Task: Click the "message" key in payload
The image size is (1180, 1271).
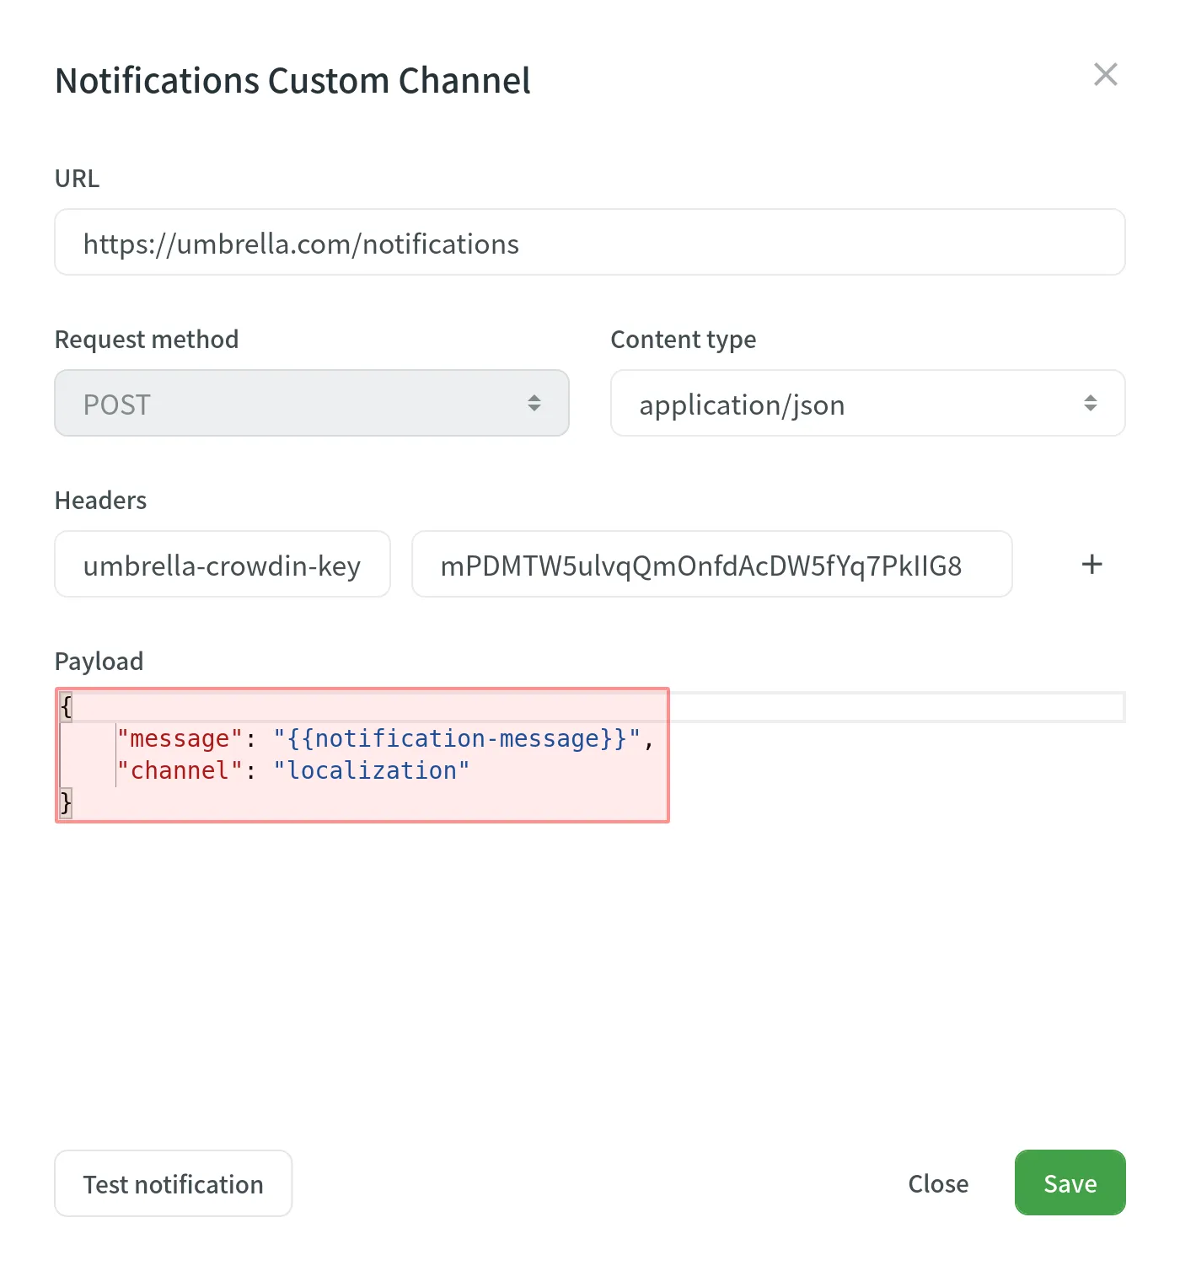Action: pos(180,739)
